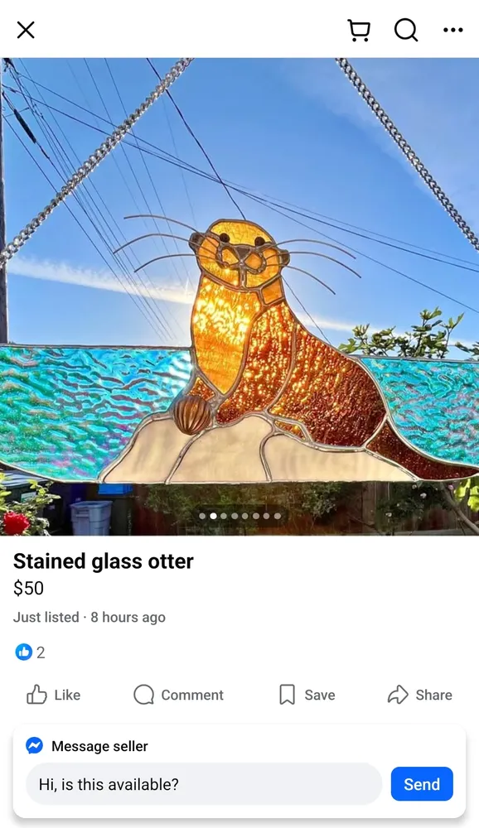Open the stained glass otter photo

(x=239, y=296)
